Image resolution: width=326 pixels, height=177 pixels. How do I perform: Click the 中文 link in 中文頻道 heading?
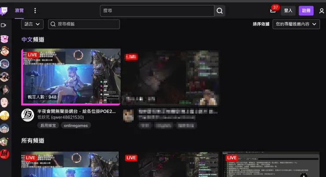[27, 40]
